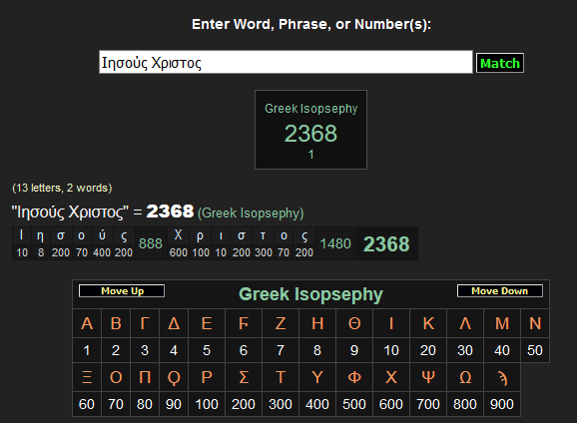Select letter Ζ in the cipher chart
Screen dimensions: 577x423
click(x=281, y=323)
